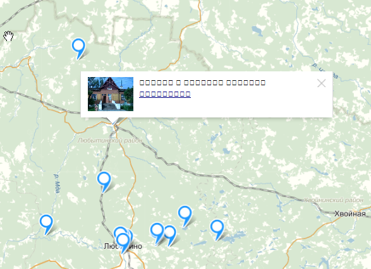Select the easternmost pin near the lakes

217,227
